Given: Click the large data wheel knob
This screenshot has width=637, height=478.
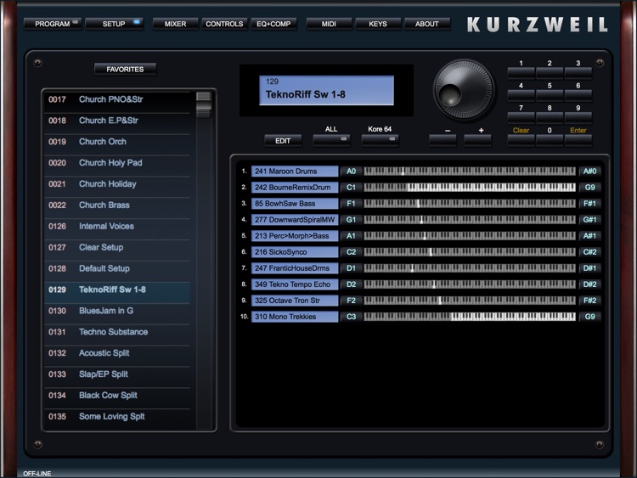Looking at the screenshot, I should point(464,90).
